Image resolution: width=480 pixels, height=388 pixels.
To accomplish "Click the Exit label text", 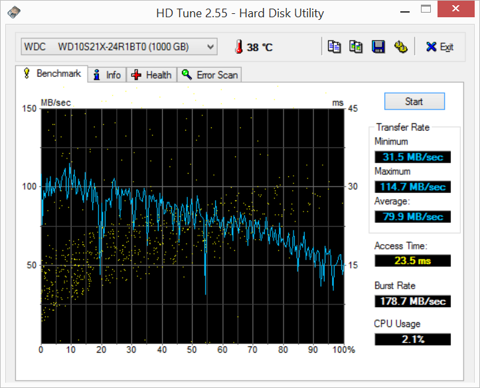I will [x=447, y=47].
